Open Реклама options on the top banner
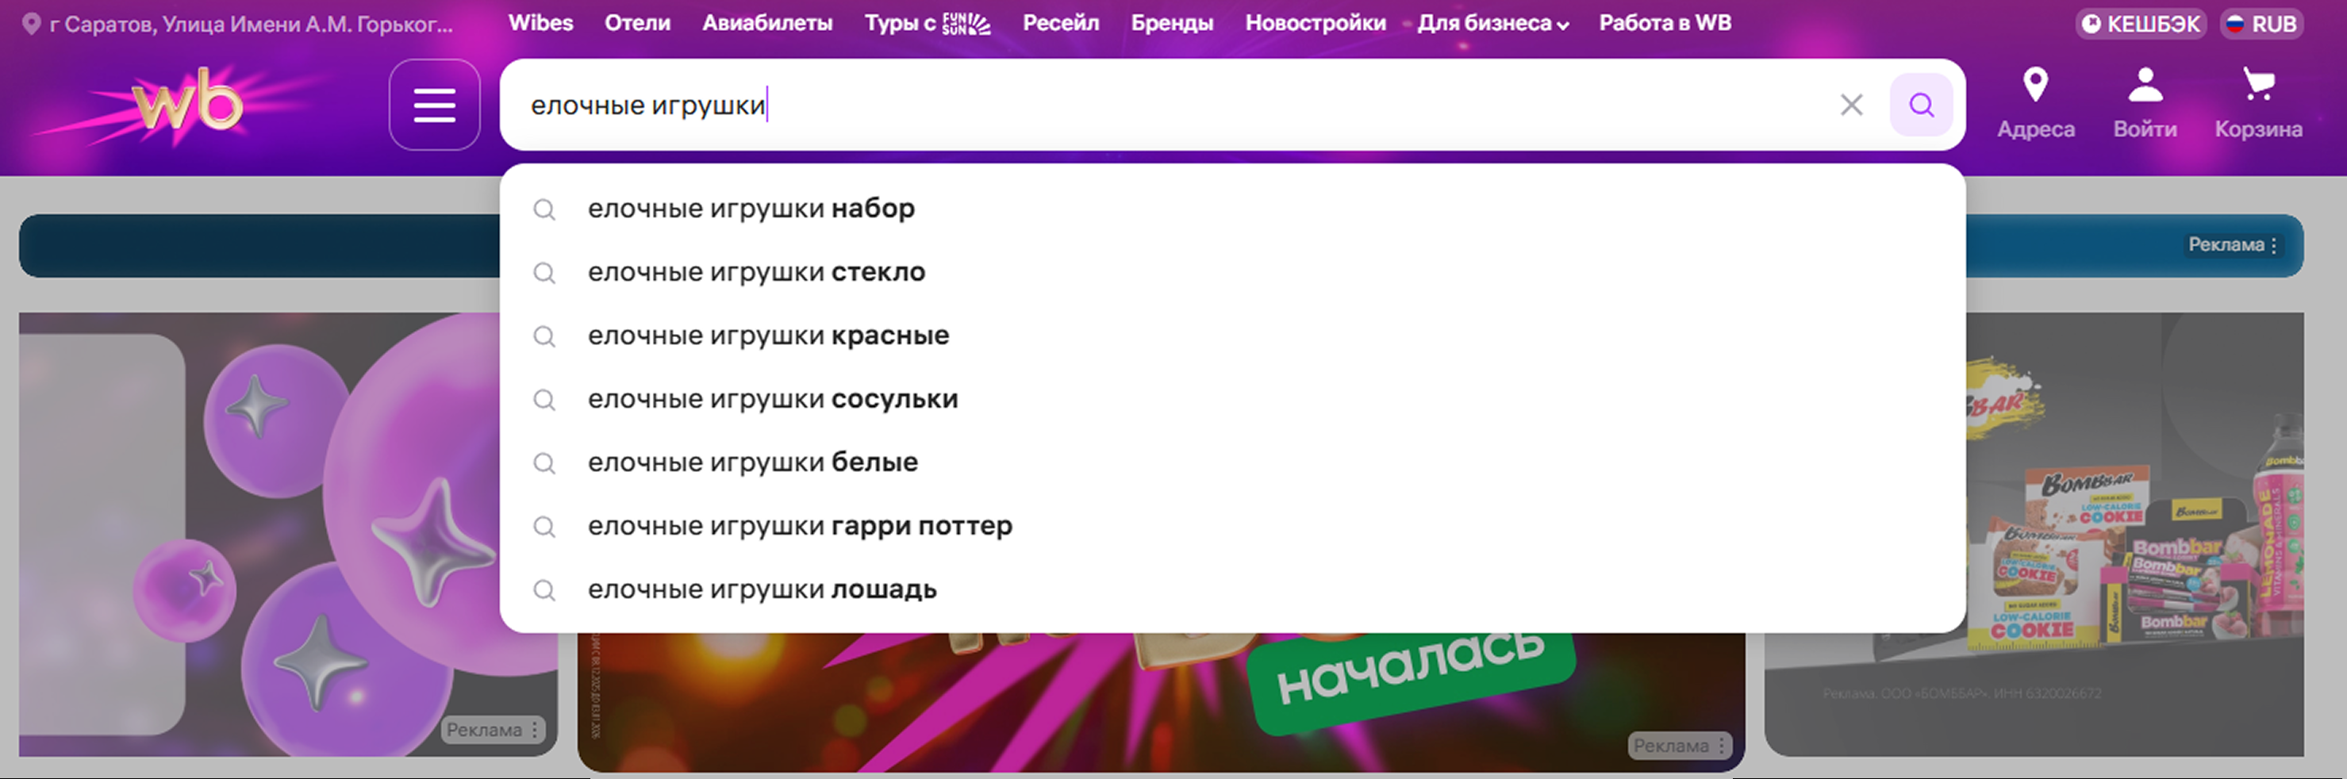Screen dimensions: 2347x779 (x=2233, y=245)
